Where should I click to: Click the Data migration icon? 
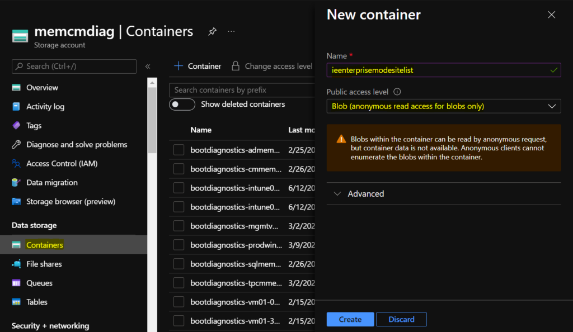pos(16,182)
